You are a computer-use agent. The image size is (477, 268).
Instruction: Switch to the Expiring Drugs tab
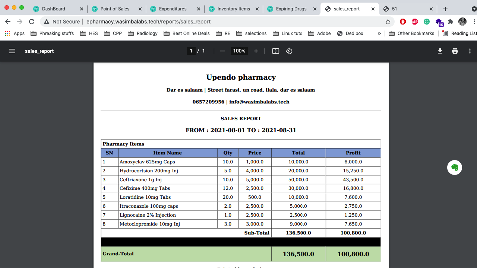(x=291, y=9)
